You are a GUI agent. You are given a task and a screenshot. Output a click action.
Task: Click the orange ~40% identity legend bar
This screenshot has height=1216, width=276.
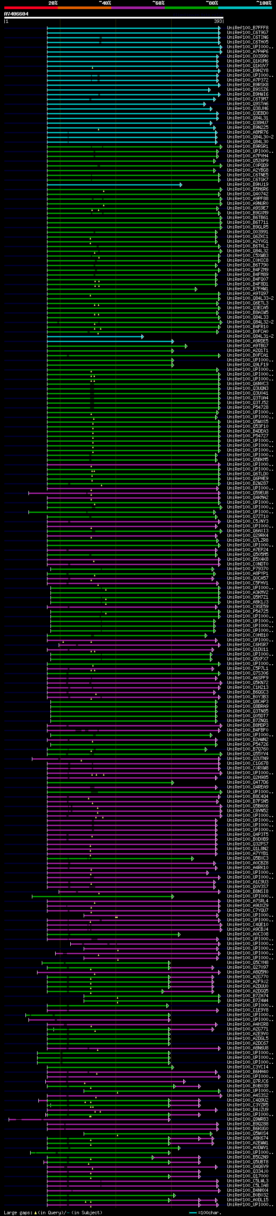click(85, 8)
